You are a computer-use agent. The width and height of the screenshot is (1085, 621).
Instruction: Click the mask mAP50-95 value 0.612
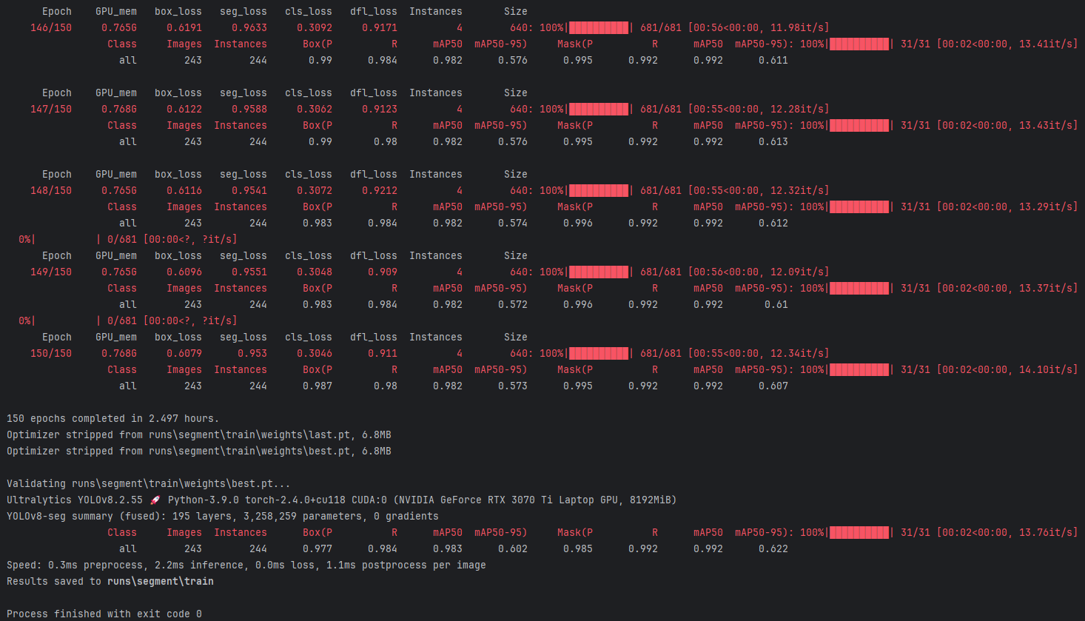[773, 223]
